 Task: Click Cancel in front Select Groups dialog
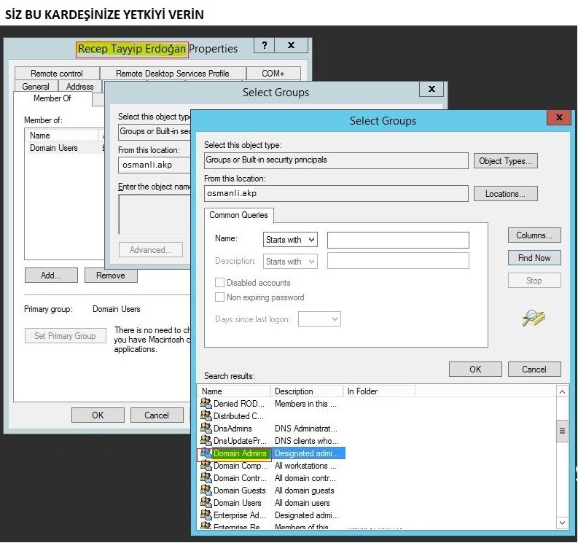534,370
